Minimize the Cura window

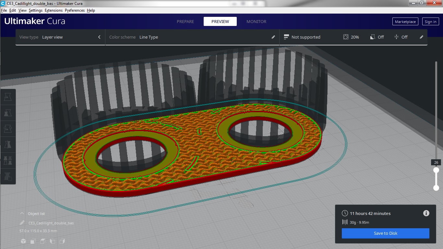(413, 3)
